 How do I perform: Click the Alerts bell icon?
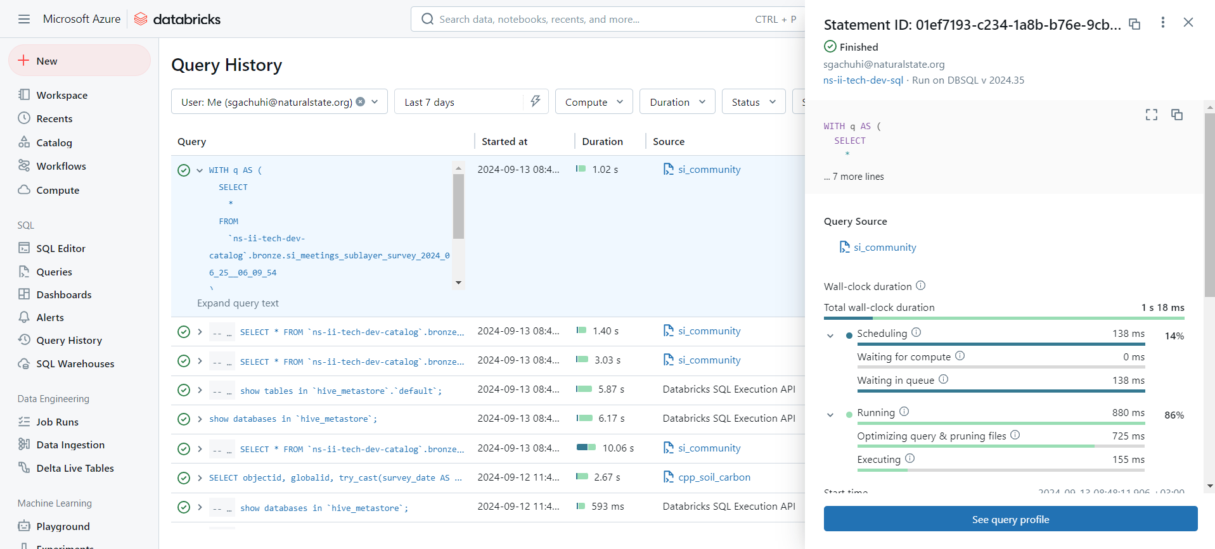24,317
